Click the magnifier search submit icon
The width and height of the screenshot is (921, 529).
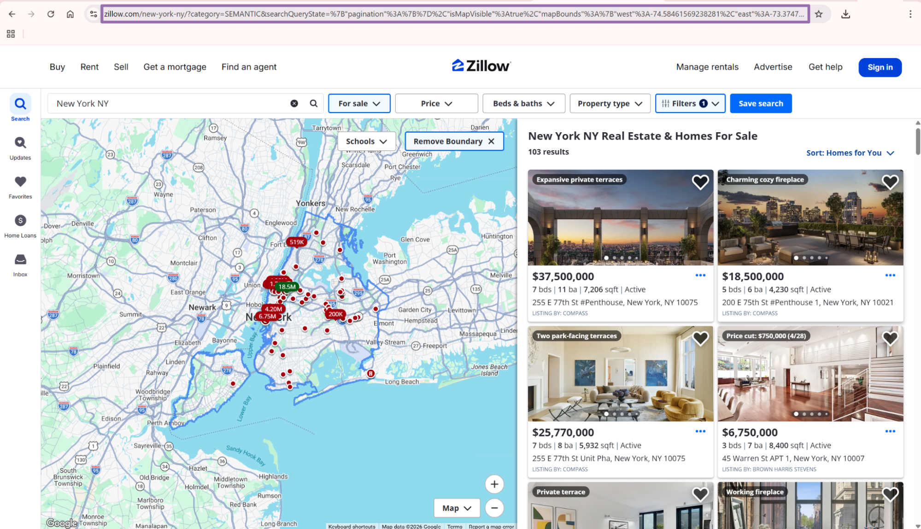point(313,104)
